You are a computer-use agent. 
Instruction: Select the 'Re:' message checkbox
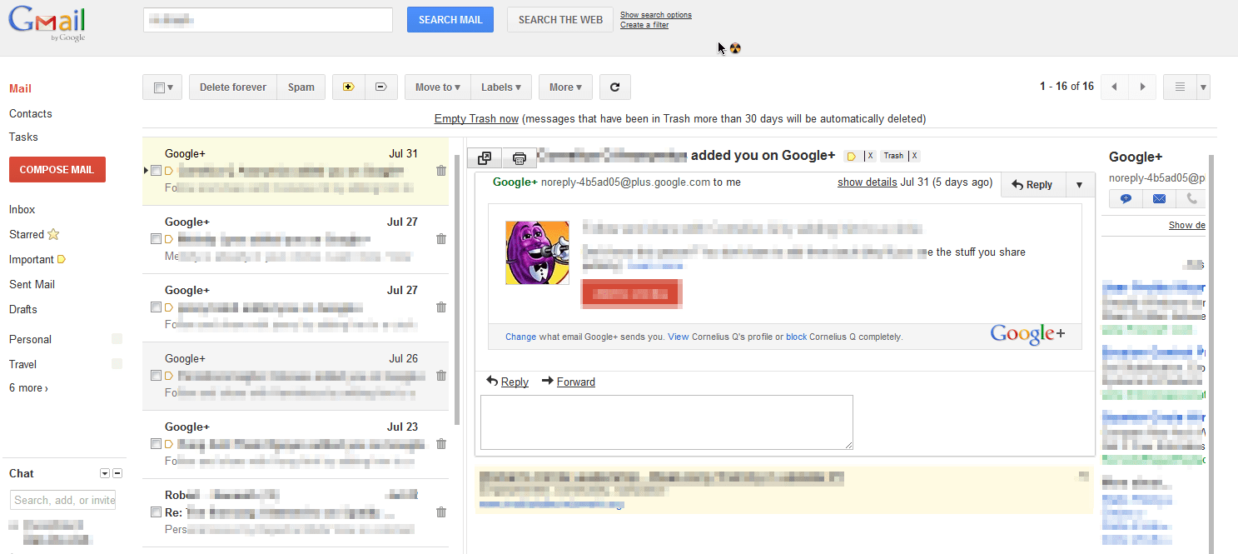(x=156, y=512)
